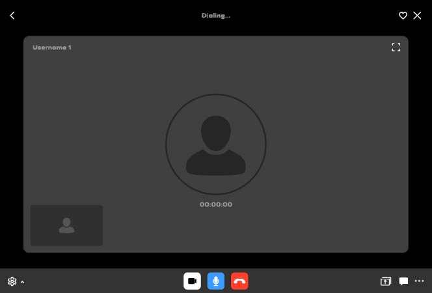
Task: End the call with the red button
Action: 239,281
